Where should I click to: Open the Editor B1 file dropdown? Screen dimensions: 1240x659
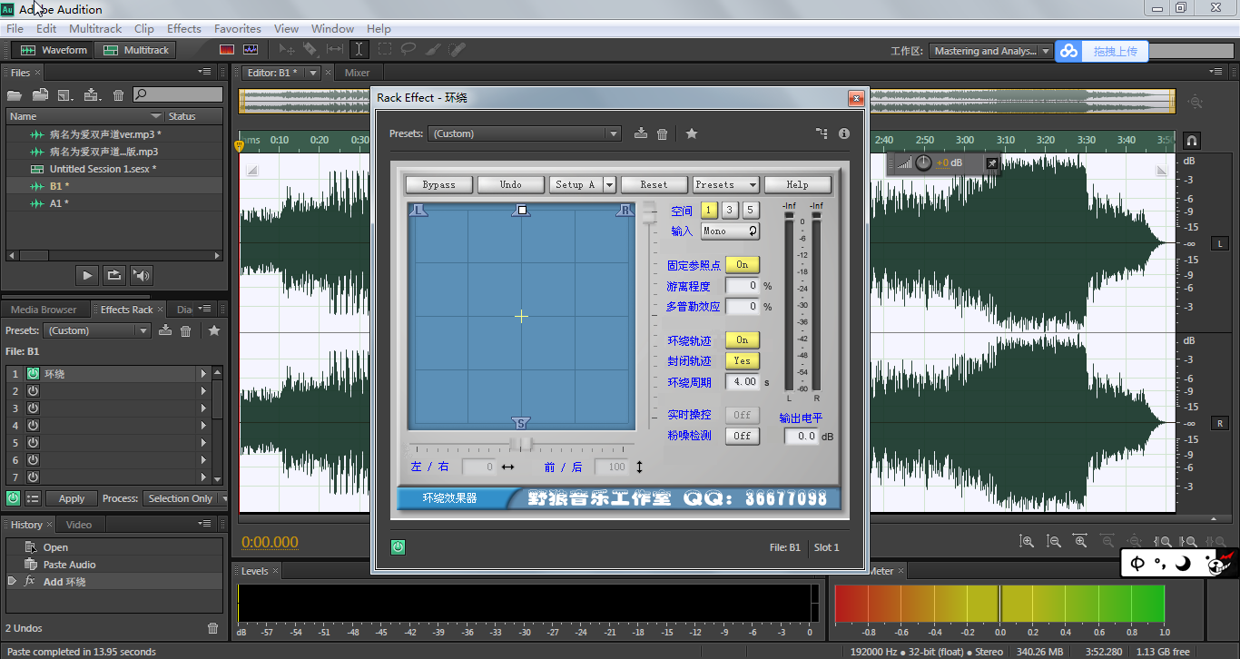(x=313, y=73)
